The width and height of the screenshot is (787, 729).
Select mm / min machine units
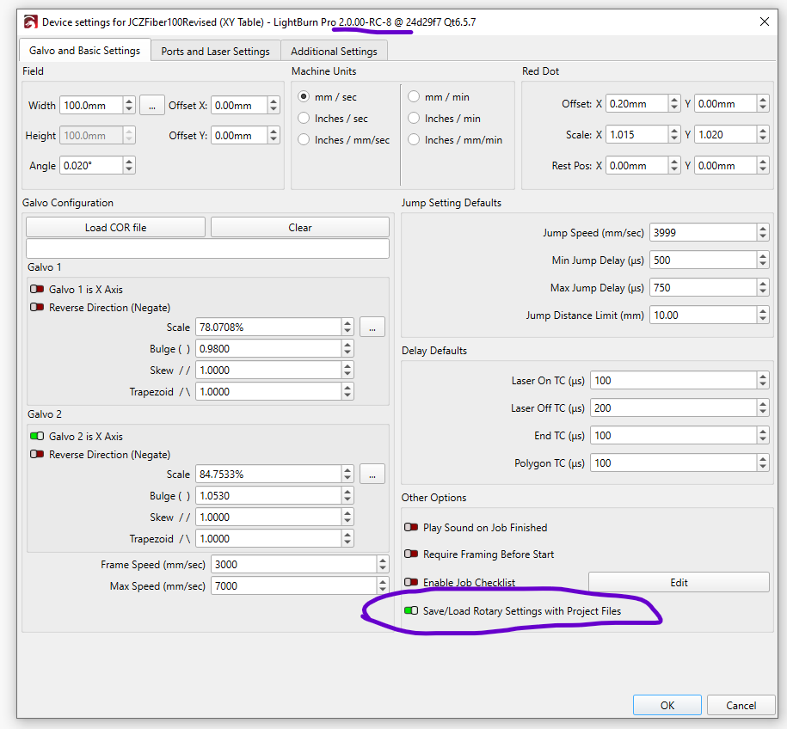413,96
